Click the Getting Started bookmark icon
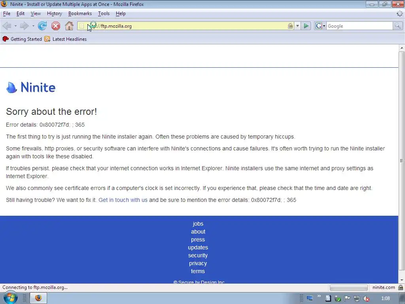 [x=6, y=39]
